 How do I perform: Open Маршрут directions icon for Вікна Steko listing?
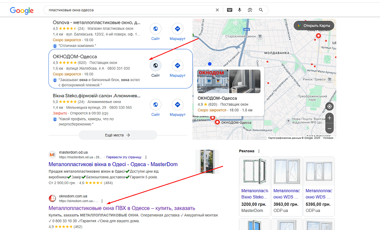(x=177, y=104)
